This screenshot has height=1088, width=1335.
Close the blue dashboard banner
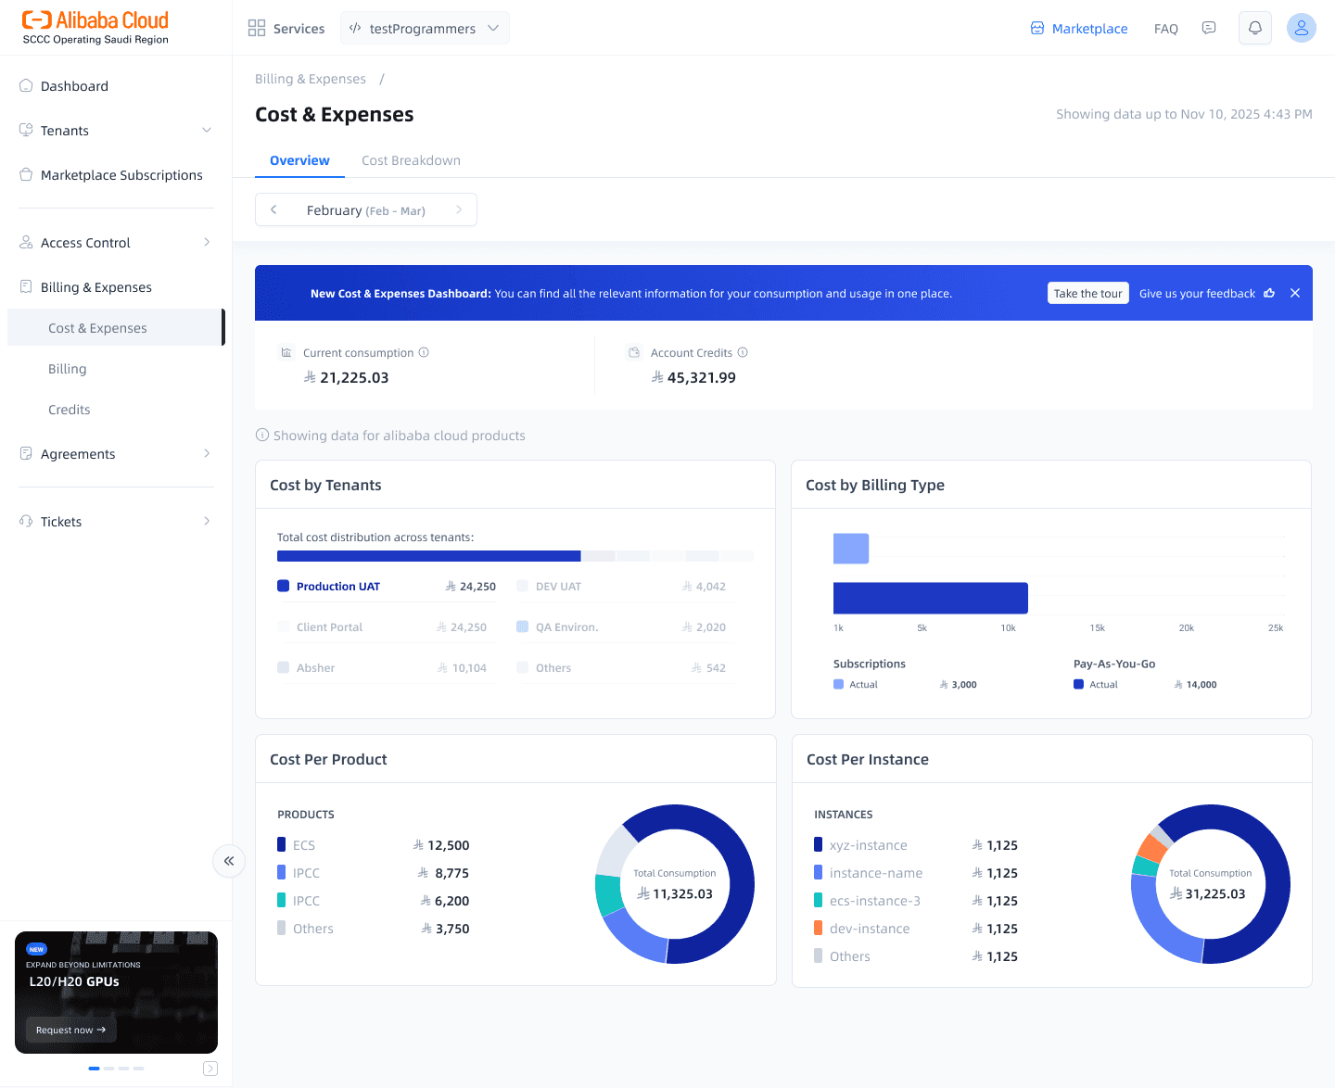click(1295, 293)
